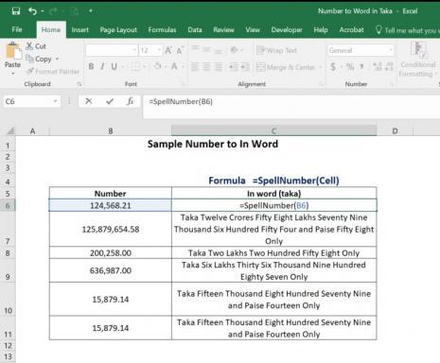Viewport: 440px width, 363px height.
Task: Expand the Merge & Center dropdown arrow
Action: click(x=321, y=67)
